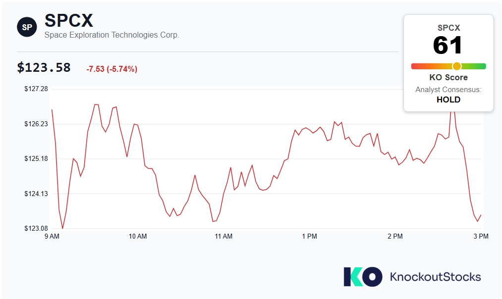Viewport: 502px width, 299px height.
Task: Click the 1 PM time axis label
Action: pos(309,236)
